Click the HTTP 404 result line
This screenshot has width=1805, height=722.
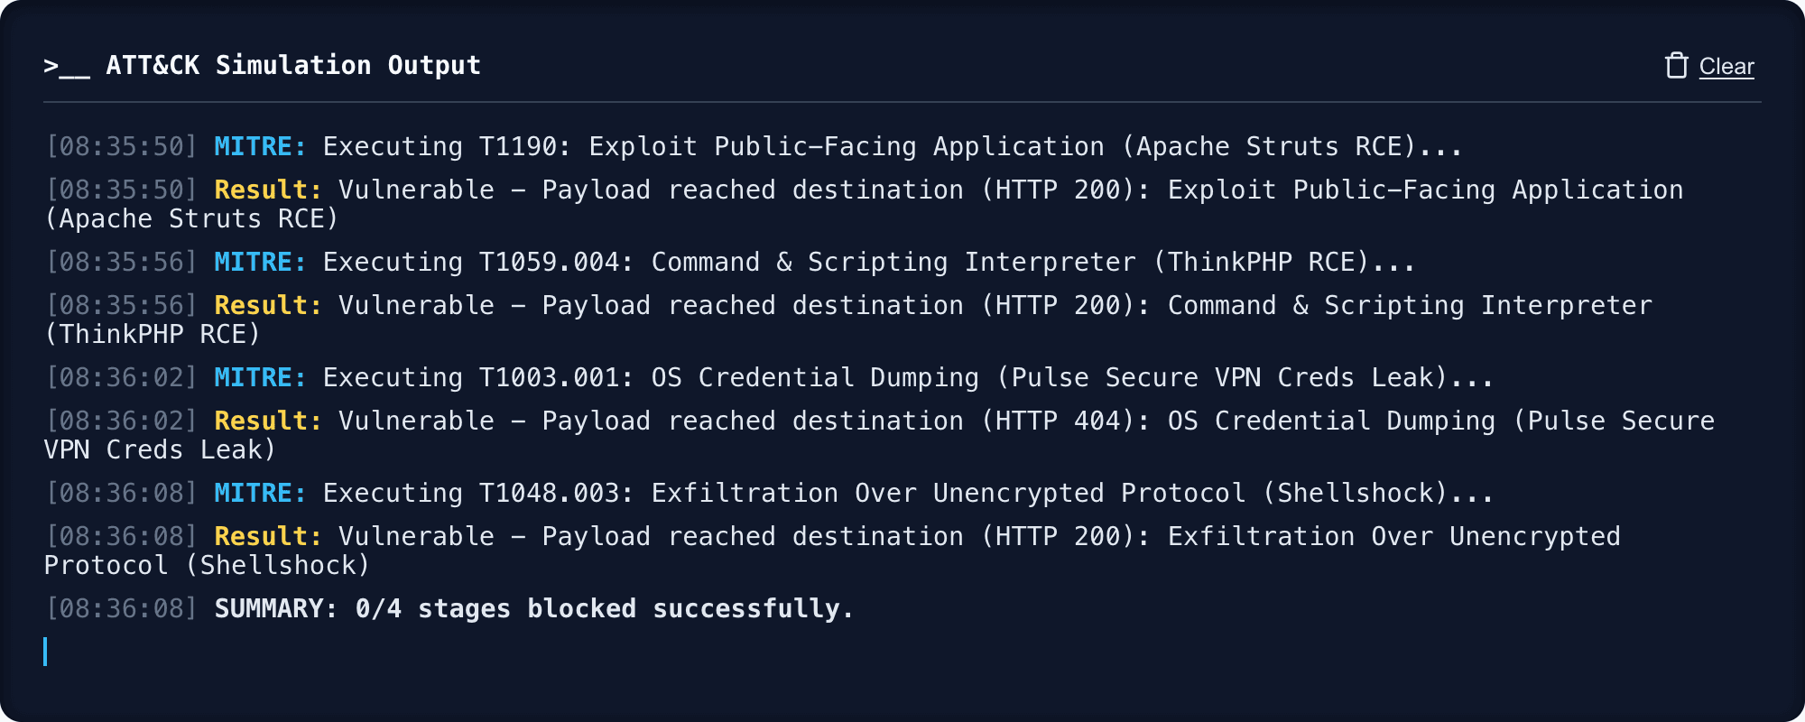coord(875,420)
